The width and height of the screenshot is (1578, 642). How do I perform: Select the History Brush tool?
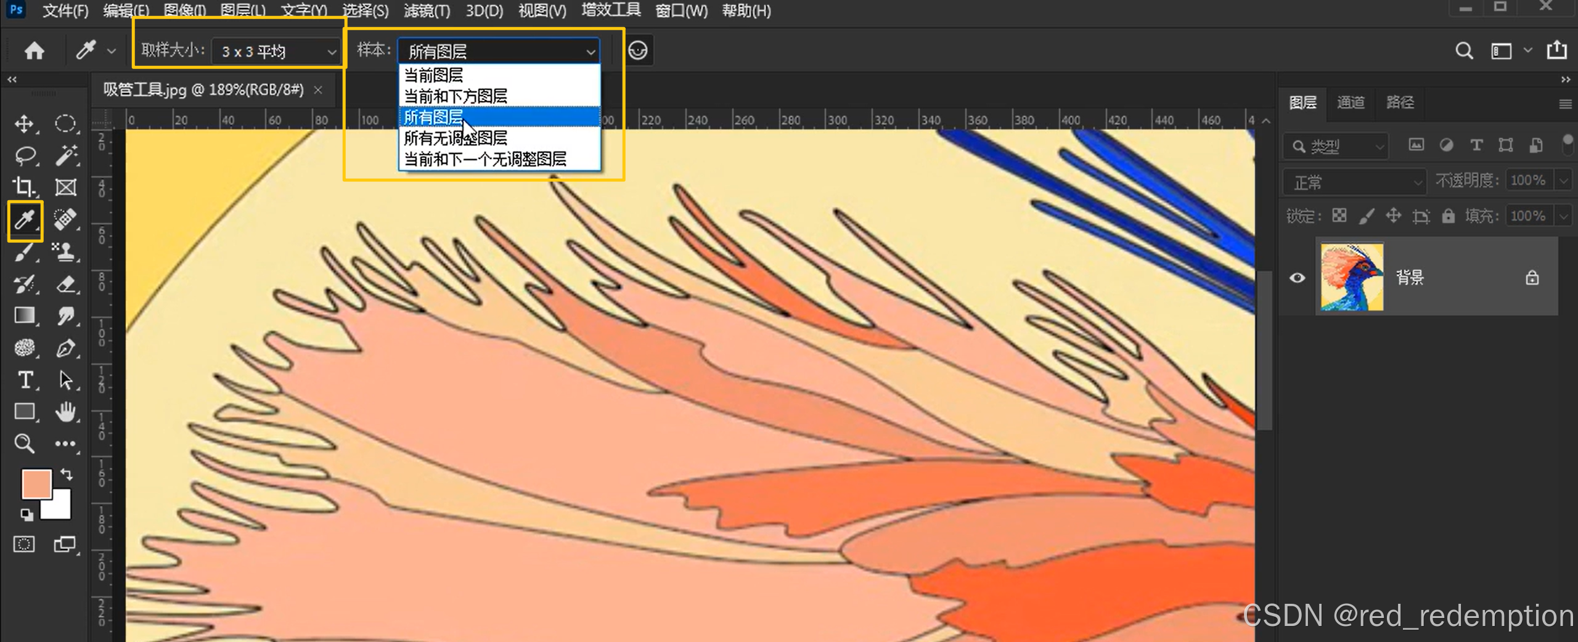click(25, 284)
